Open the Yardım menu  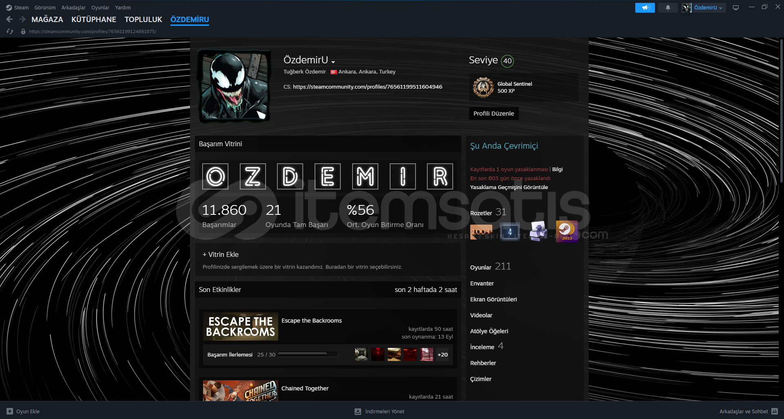click(x=123, y=8)
